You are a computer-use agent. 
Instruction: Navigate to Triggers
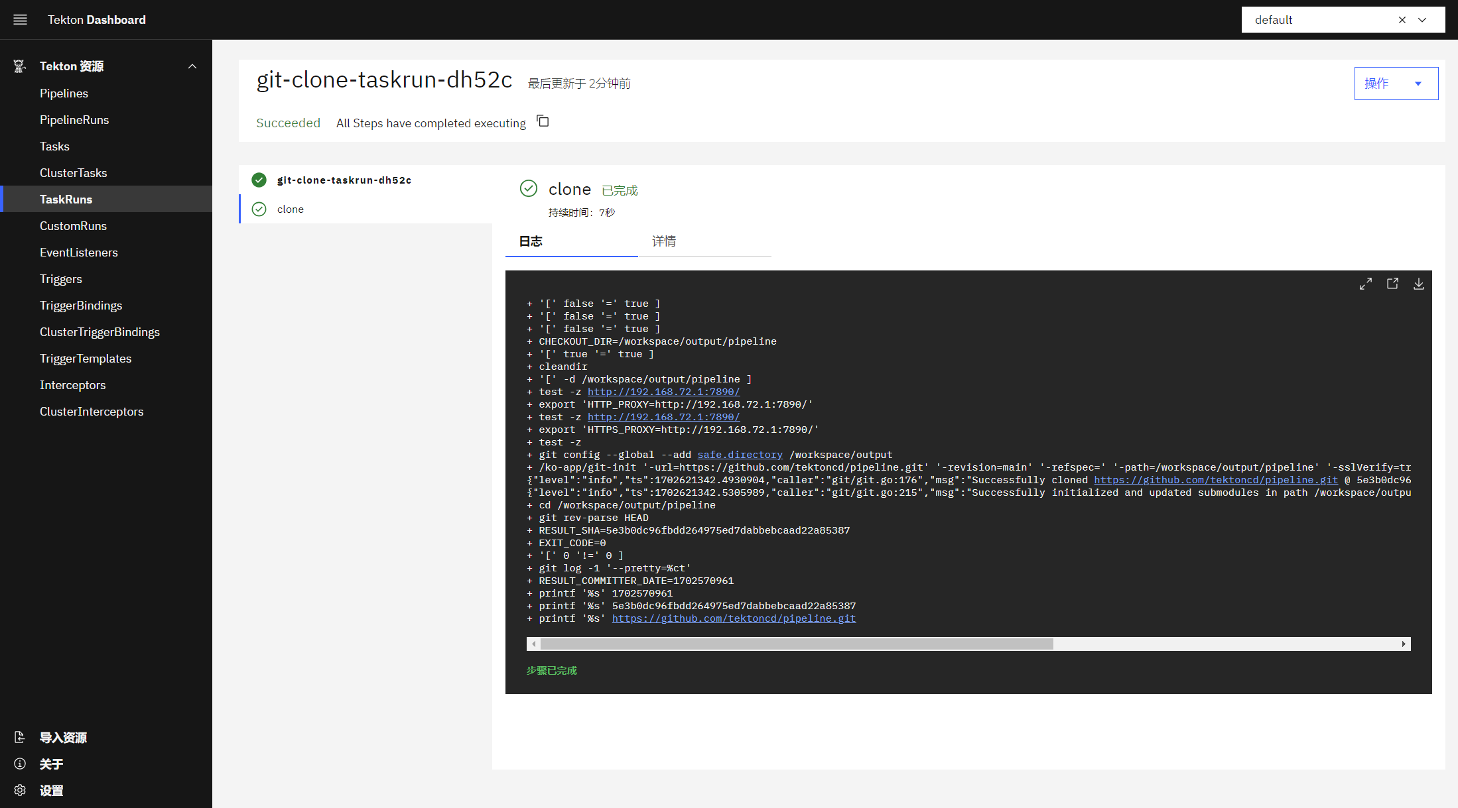pyautogui.click(x=106, y=279)
